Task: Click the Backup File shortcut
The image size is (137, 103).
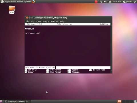Action: click(x=97, y=70)
